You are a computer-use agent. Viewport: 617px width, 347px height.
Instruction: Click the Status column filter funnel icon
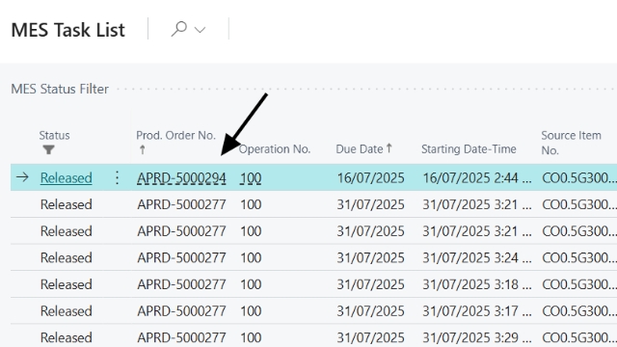[48, 150]
